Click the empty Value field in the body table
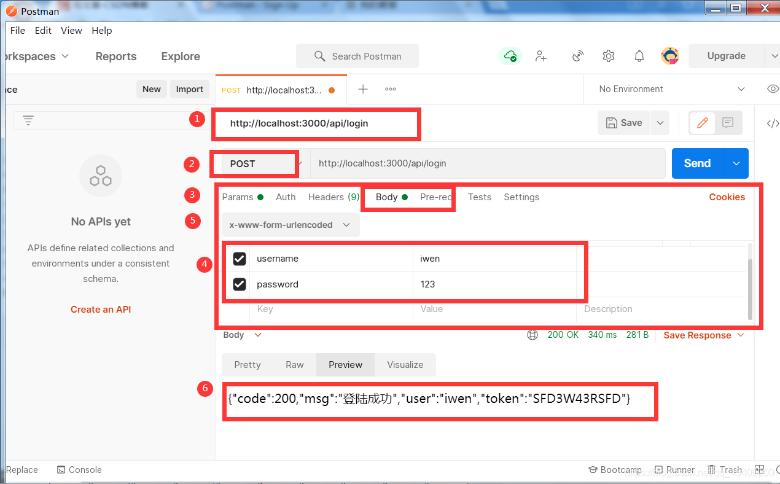This screenshot has height=484, width=780. [494, 310]
